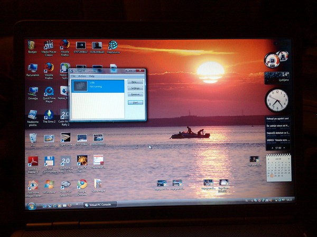Image resolution: width=317 pixels, height=237 pixels.
Task: Launch Adobe Reader 8 shortcut
Action: (x=33, y=165)
